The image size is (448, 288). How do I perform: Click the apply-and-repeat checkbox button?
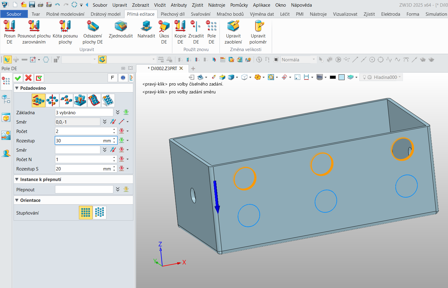[x=39, y=78]
